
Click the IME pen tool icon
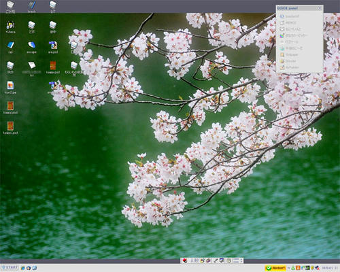tap(216, 260)
